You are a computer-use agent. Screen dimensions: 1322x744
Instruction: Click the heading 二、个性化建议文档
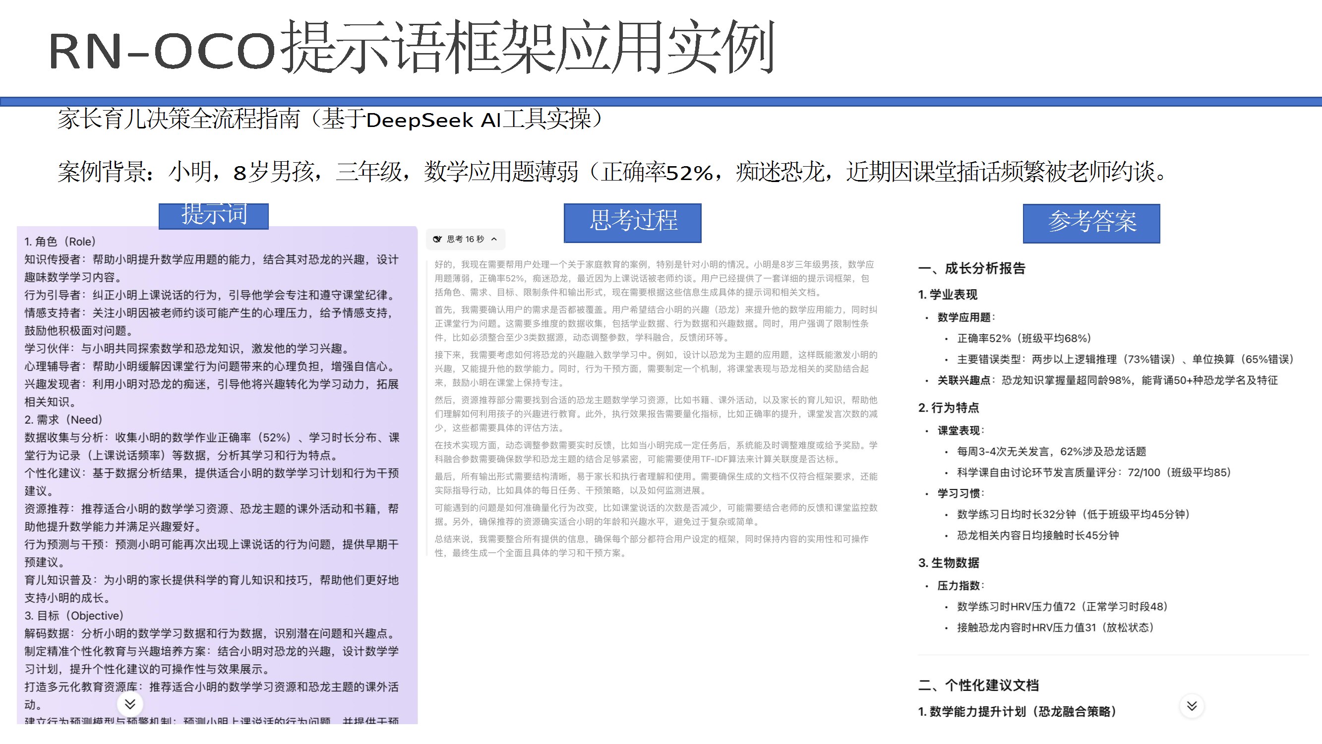tap(978, 685)
